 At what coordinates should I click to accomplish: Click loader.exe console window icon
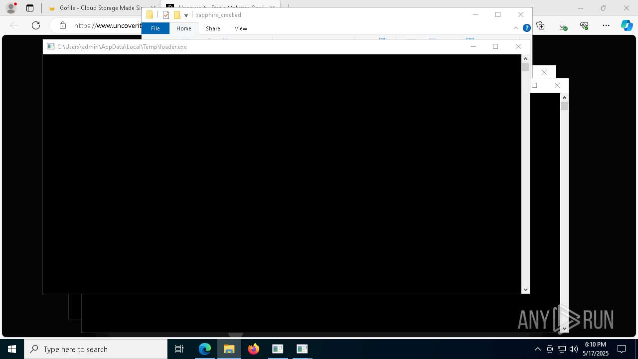click(50, 47)
